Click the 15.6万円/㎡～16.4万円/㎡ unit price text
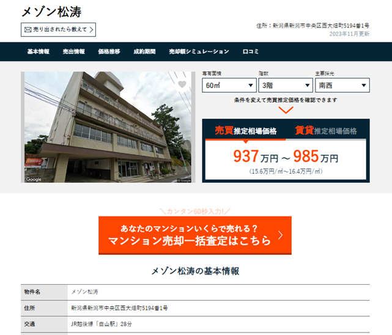The width and height of the screenshot is (392, 335). 286,171
